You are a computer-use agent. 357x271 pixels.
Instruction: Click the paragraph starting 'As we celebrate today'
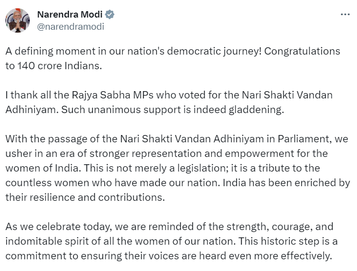click(171, 241)
